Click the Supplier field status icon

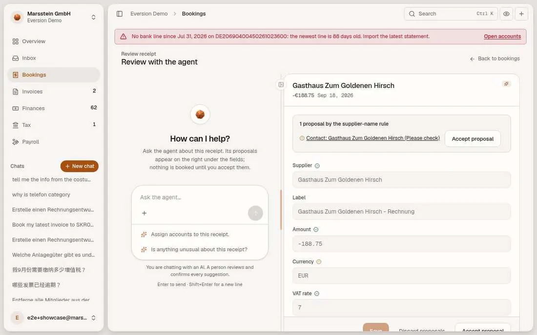317,166
